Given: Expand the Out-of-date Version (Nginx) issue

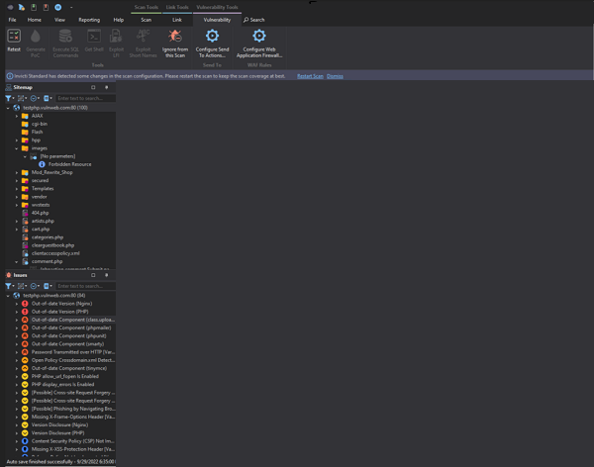Looking at the screenshot, I should [17, 304].
